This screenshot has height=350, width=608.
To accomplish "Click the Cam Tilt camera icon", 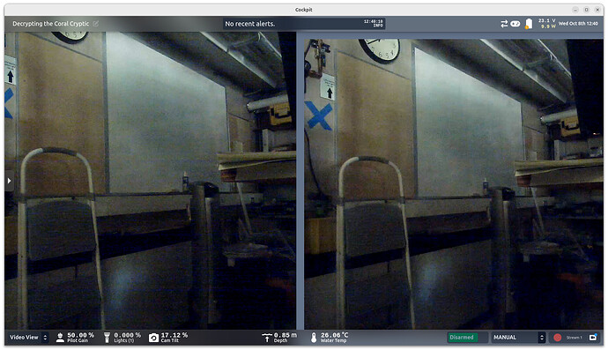I will [x=153, y=338].
